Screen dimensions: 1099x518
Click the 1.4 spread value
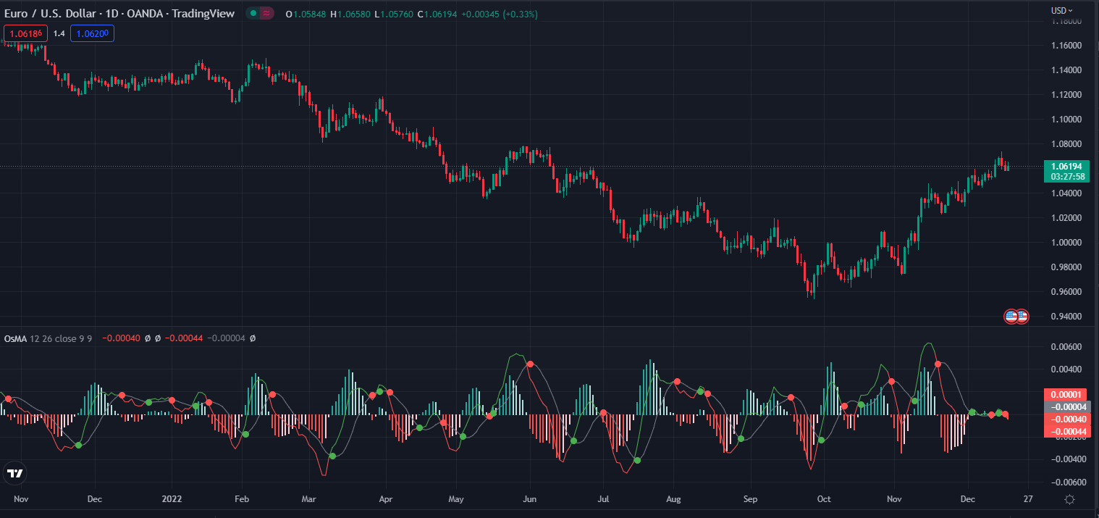[59, 33]
